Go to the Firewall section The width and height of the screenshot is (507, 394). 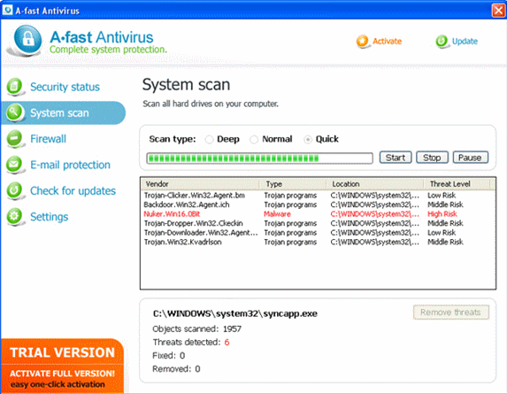pos(48,139)
